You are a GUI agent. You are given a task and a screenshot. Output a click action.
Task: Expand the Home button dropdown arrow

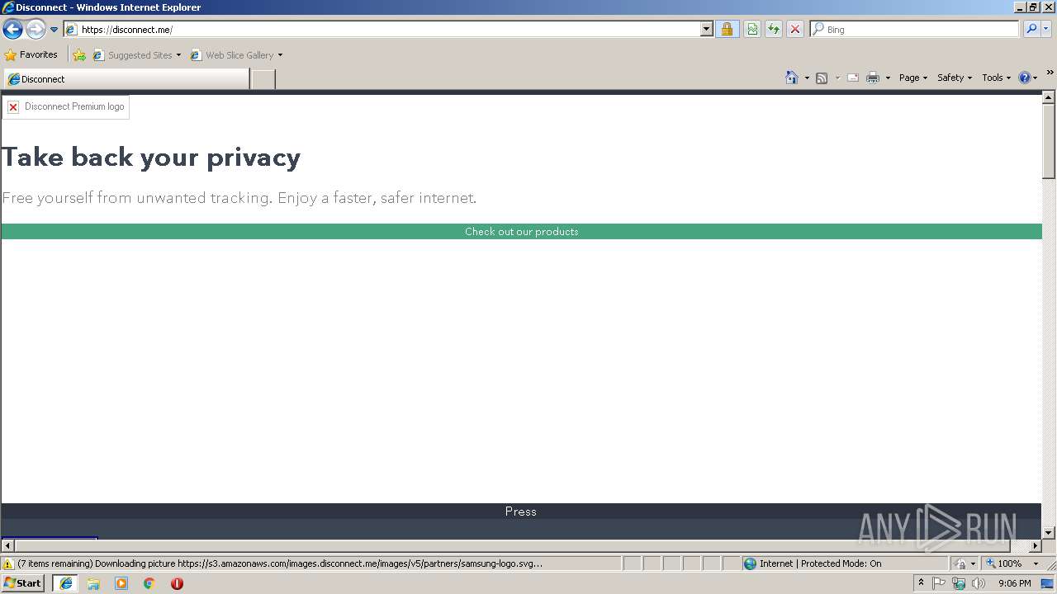[x=807, y=78]
